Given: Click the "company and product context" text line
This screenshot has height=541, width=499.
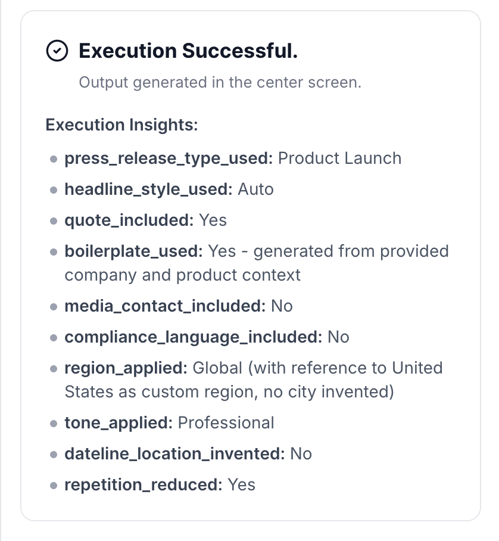Looking at the screenshot, I should (x=183, y=275).
